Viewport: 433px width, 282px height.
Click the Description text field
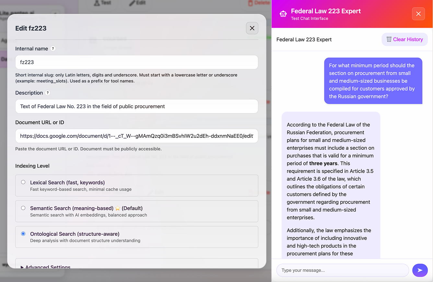[x=136, y=106]
